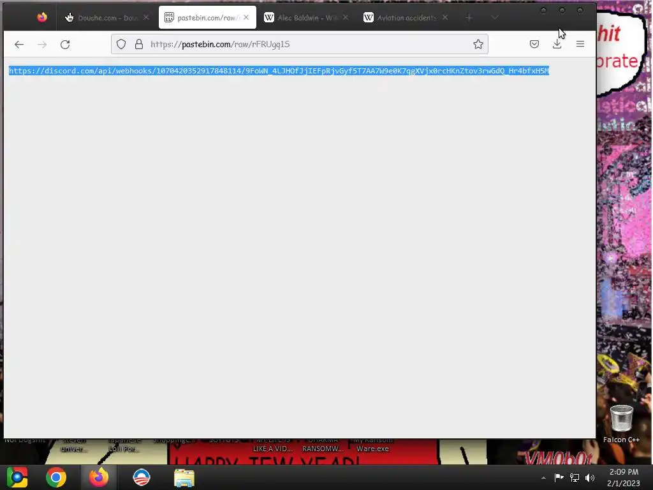Open the volume speaker tray icon
Viewport: 653px width, 490px height.
point(590,477)
